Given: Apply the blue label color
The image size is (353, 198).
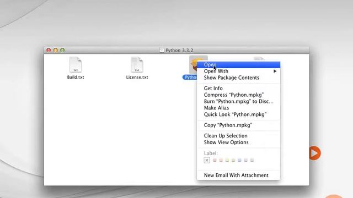Looking at the screenshot, I should pyautogui.click(x=239, y=160).
